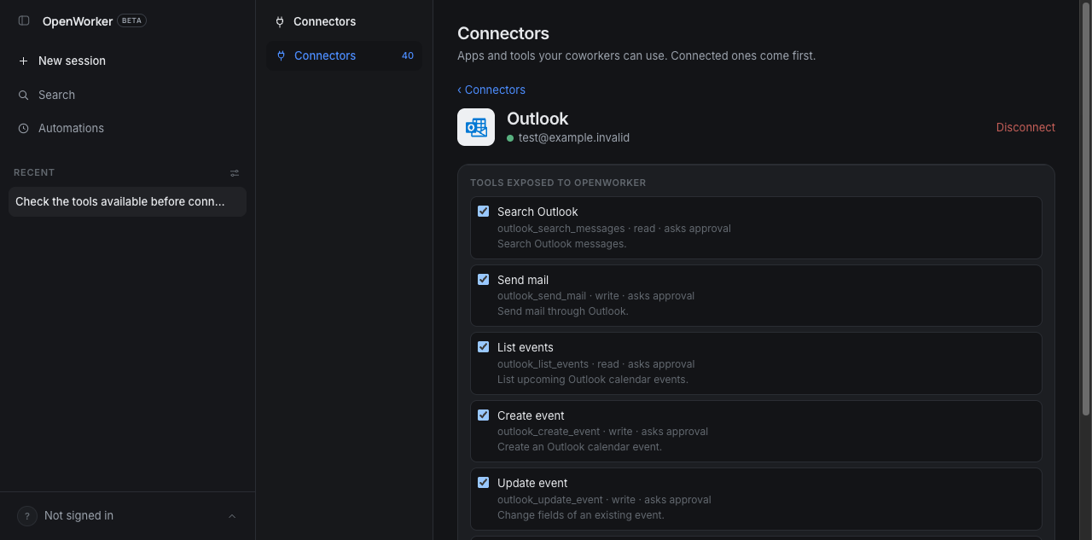Click the 'outlook_create_event' tool identifier
The width and height of the screenshot is (1092, 540).
tap(549, 432)
